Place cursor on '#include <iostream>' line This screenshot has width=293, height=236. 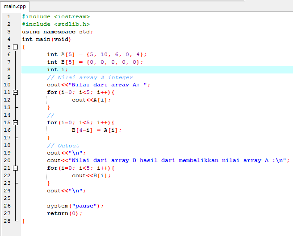[x=56, y=17]
